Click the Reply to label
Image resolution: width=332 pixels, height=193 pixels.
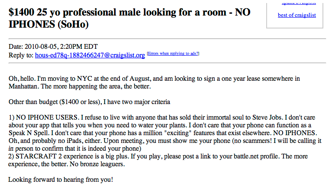(x=21, y=55)
